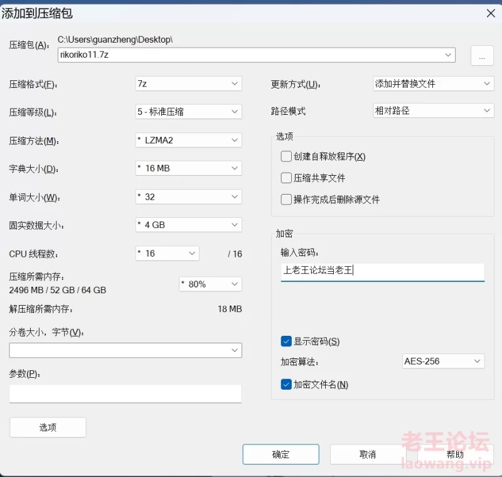Expand the CPU threads dropdown showing 16
Viewport: 502px width, 477px height.
click(x=167, y=253)
